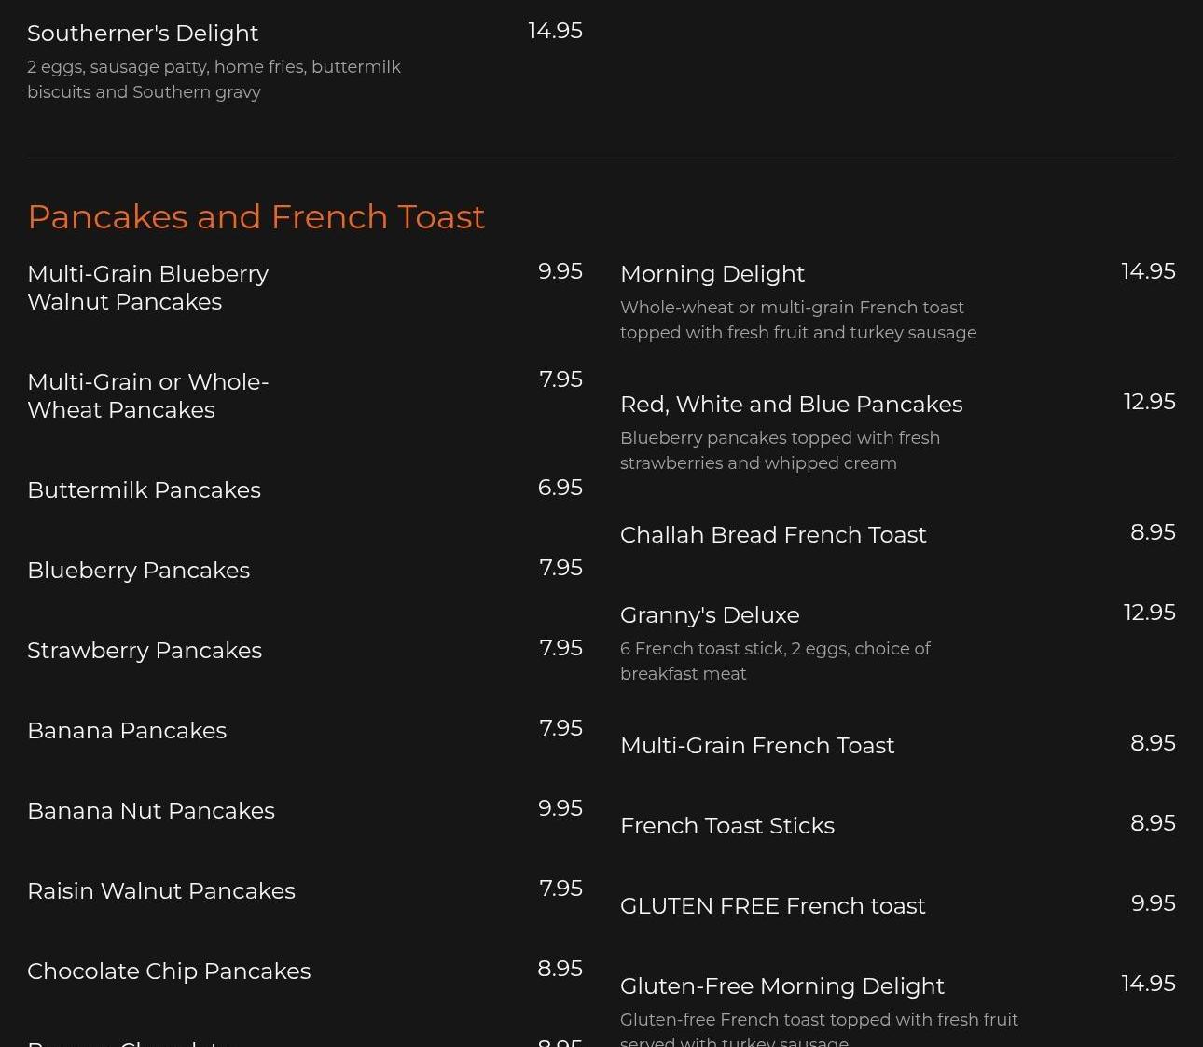Click French Toast Sticks item

click(x=726, y=825)
